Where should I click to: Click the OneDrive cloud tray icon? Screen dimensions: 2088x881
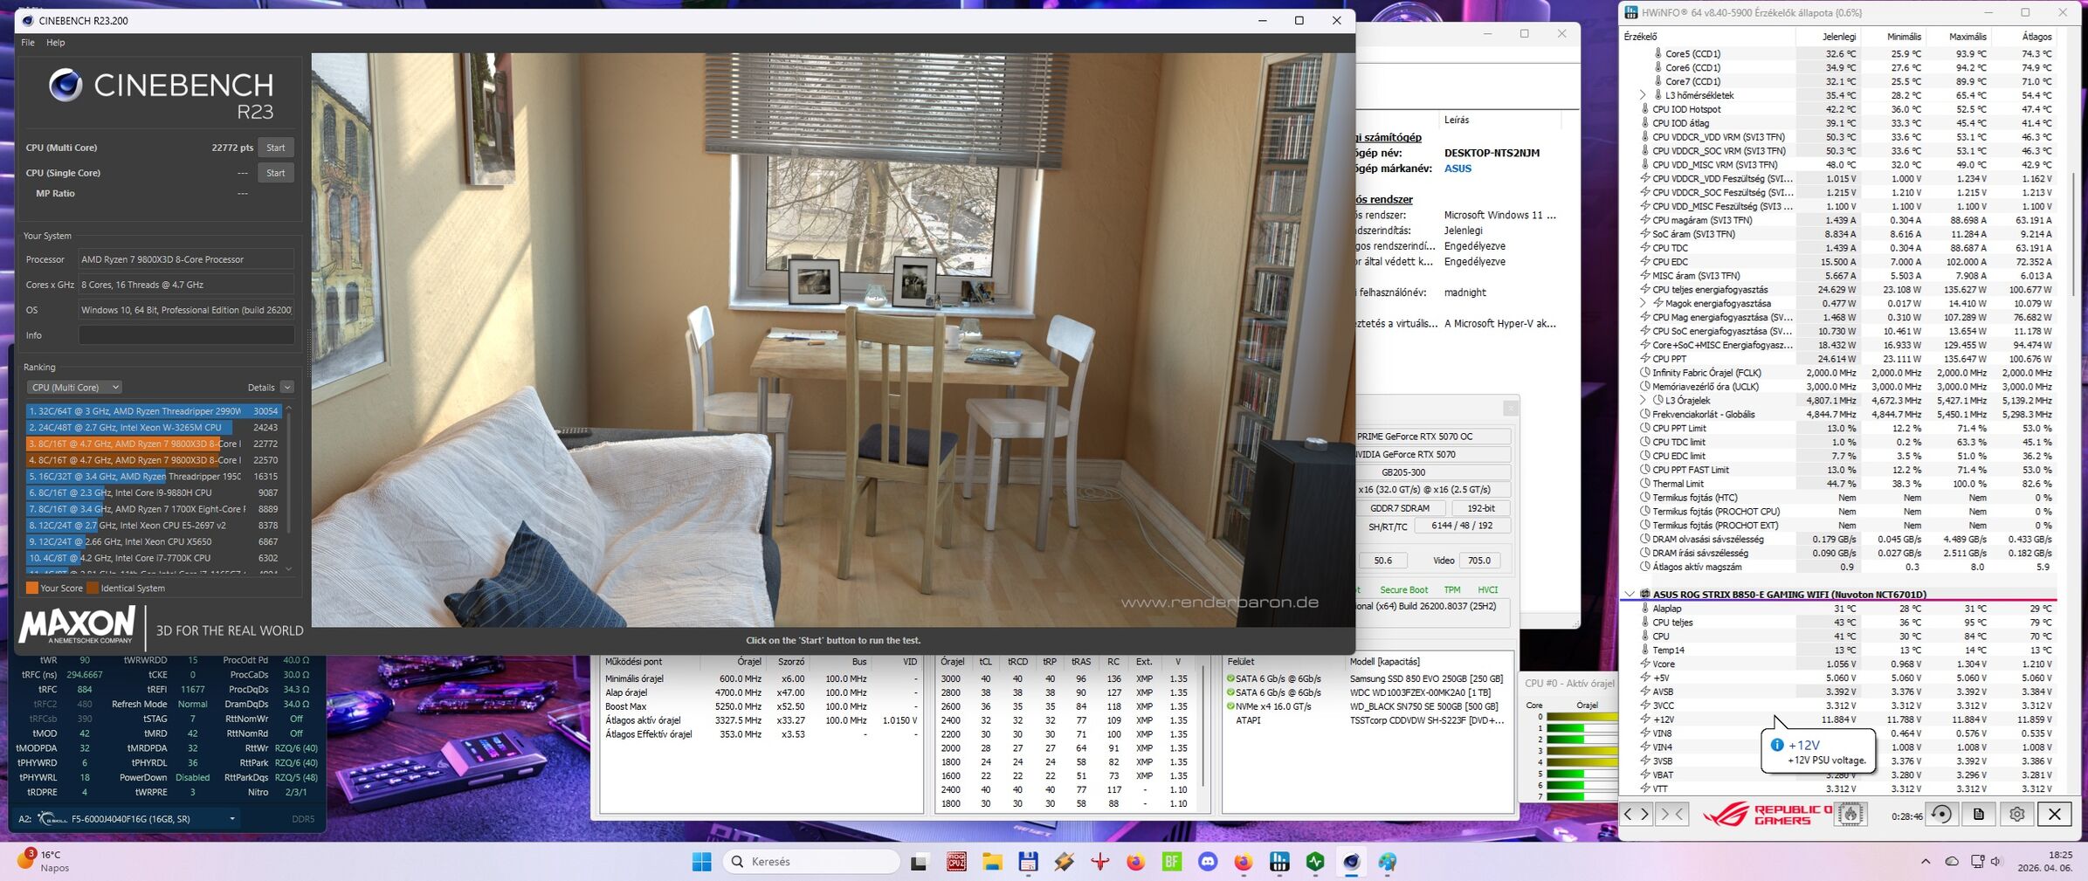(1952, 861)
